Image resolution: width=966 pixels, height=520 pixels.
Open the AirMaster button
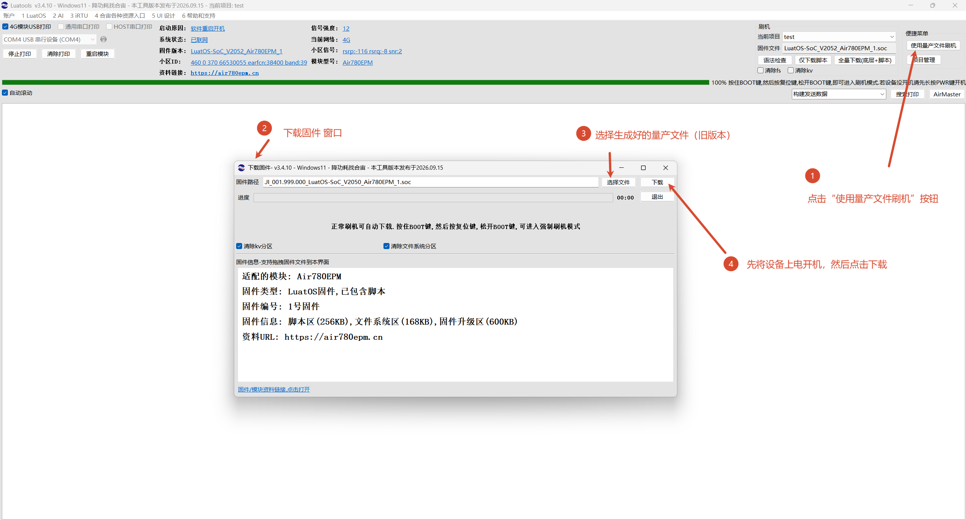click(x=947, y=94)
